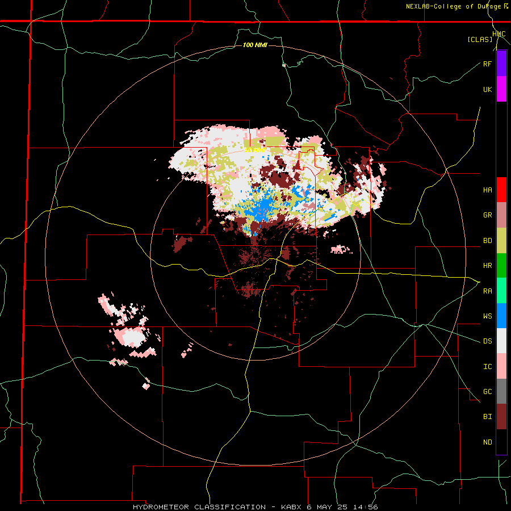Click the WS legend label

tap(487, 316)
